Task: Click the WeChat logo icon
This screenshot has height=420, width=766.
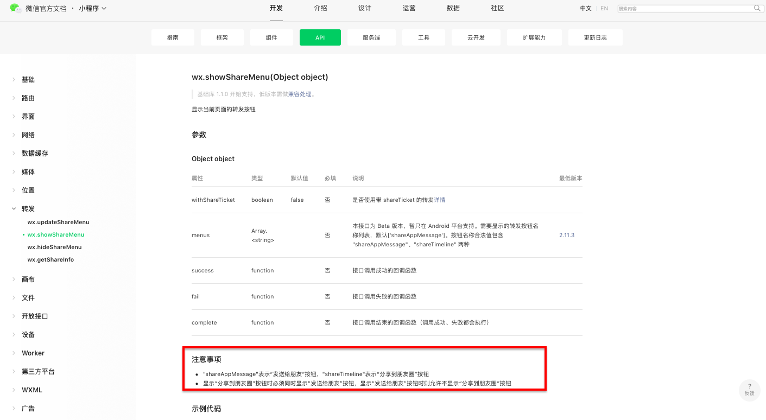Action: point(16,8)
